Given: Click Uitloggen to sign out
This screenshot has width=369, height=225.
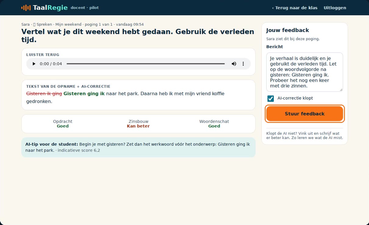Looking at the screenshot, I should [335, 8].
